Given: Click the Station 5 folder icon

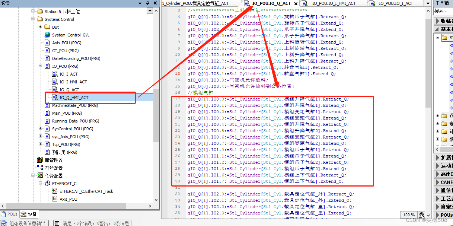Looking at the screenshot, I should click(x=40, y=11).
